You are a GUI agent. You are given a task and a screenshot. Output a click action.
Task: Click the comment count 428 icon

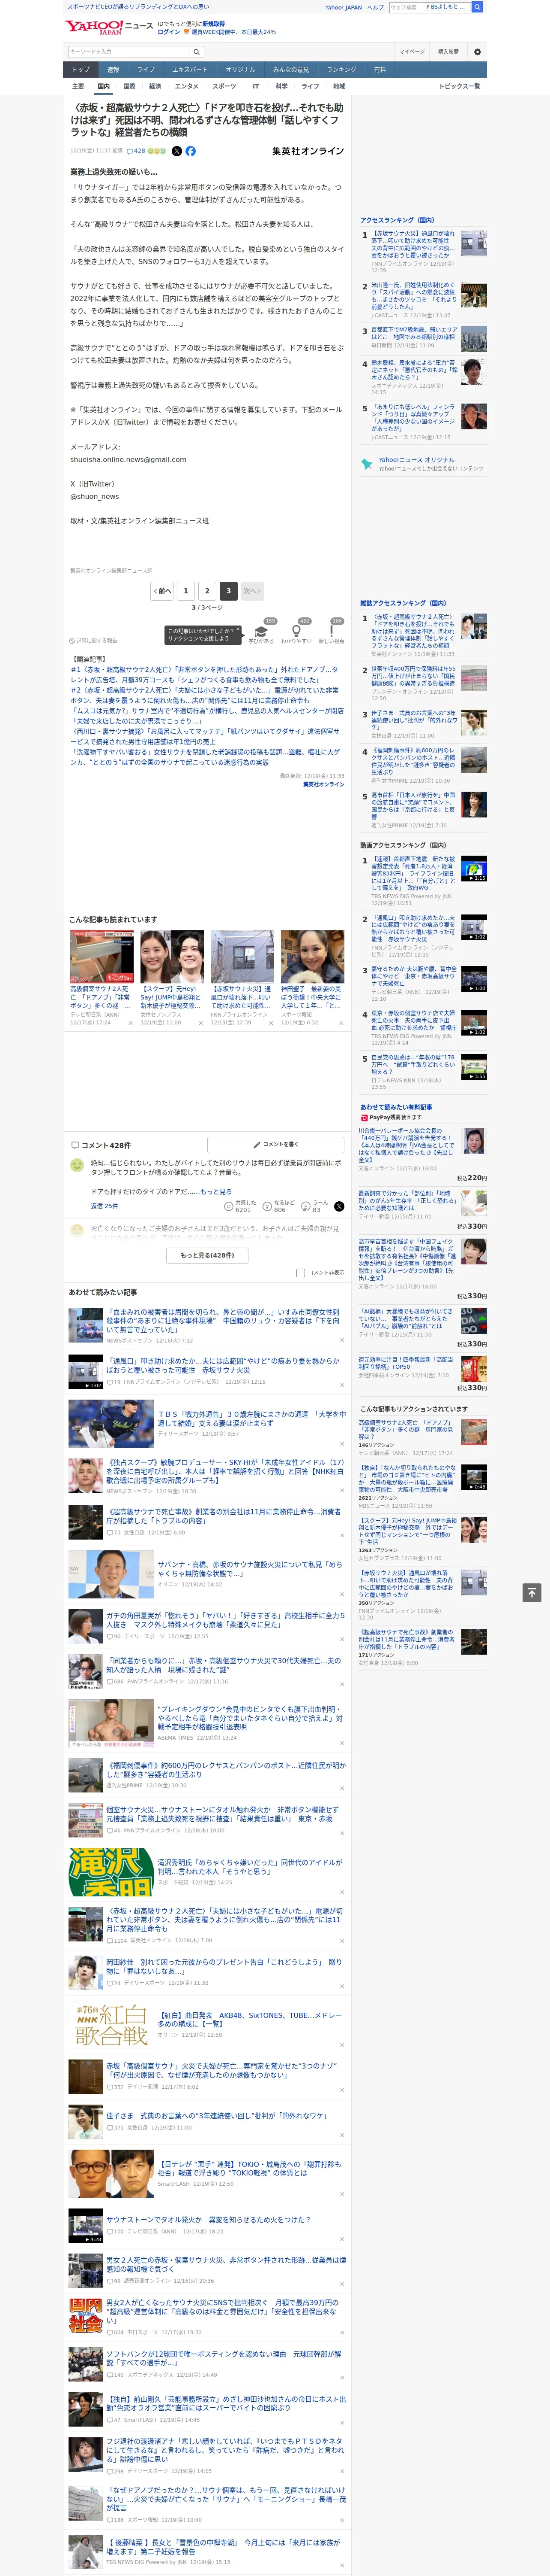pos(136,151)
